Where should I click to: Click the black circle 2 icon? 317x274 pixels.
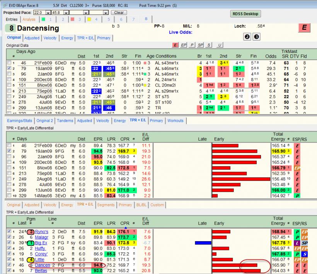(247, 37)
